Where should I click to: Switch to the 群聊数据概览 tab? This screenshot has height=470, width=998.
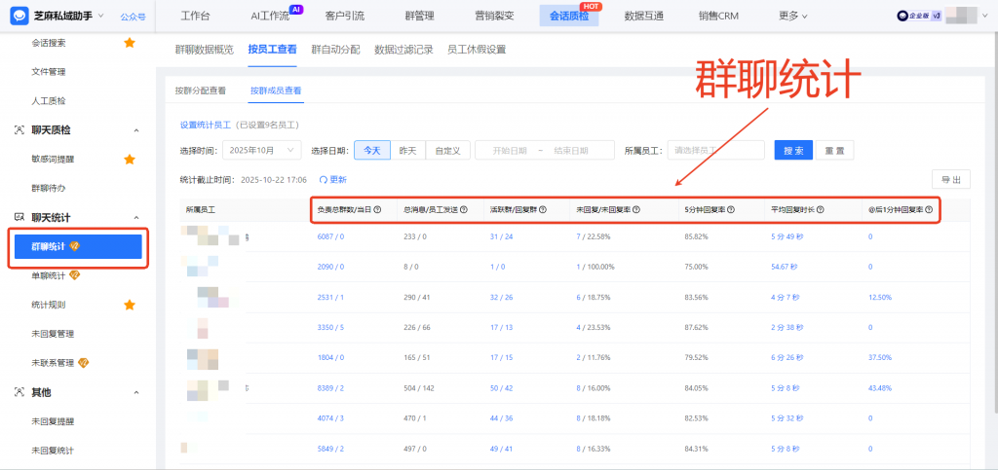204,49
